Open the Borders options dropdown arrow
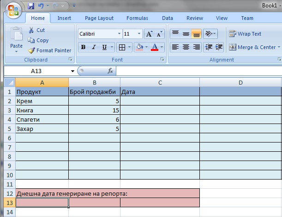 point(130,47)
